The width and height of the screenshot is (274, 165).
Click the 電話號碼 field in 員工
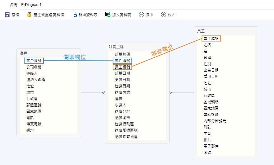211,114
